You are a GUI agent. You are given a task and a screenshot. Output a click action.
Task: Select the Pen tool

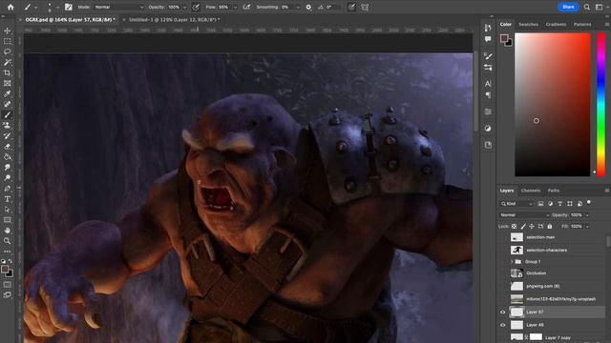point(7,189)
